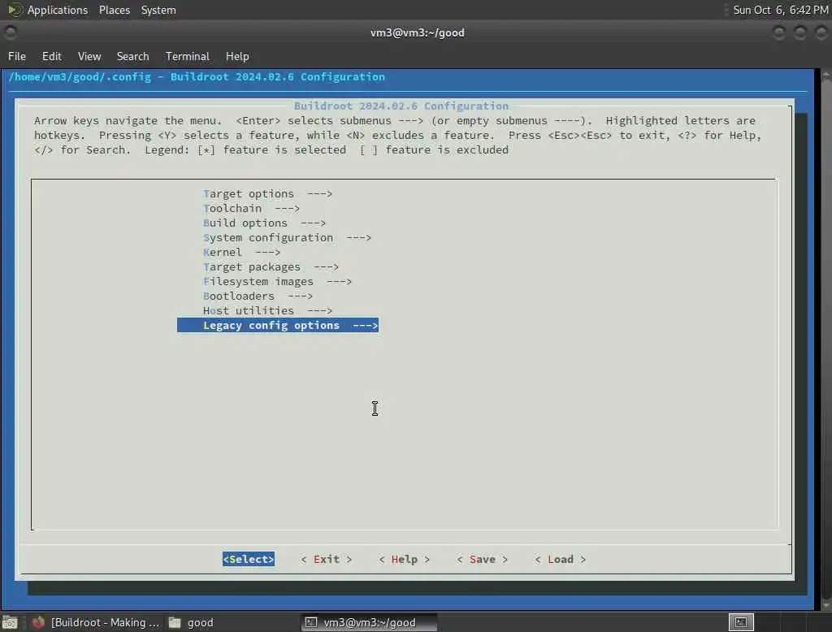This screenshot has height=632, width=832.
Task: Open System configuration submenu
Action: pos(287,238)
